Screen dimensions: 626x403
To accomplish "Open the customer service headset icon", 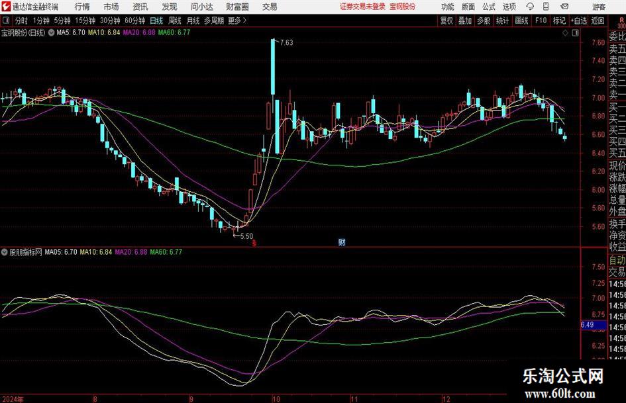I will [x=530, y=7].
